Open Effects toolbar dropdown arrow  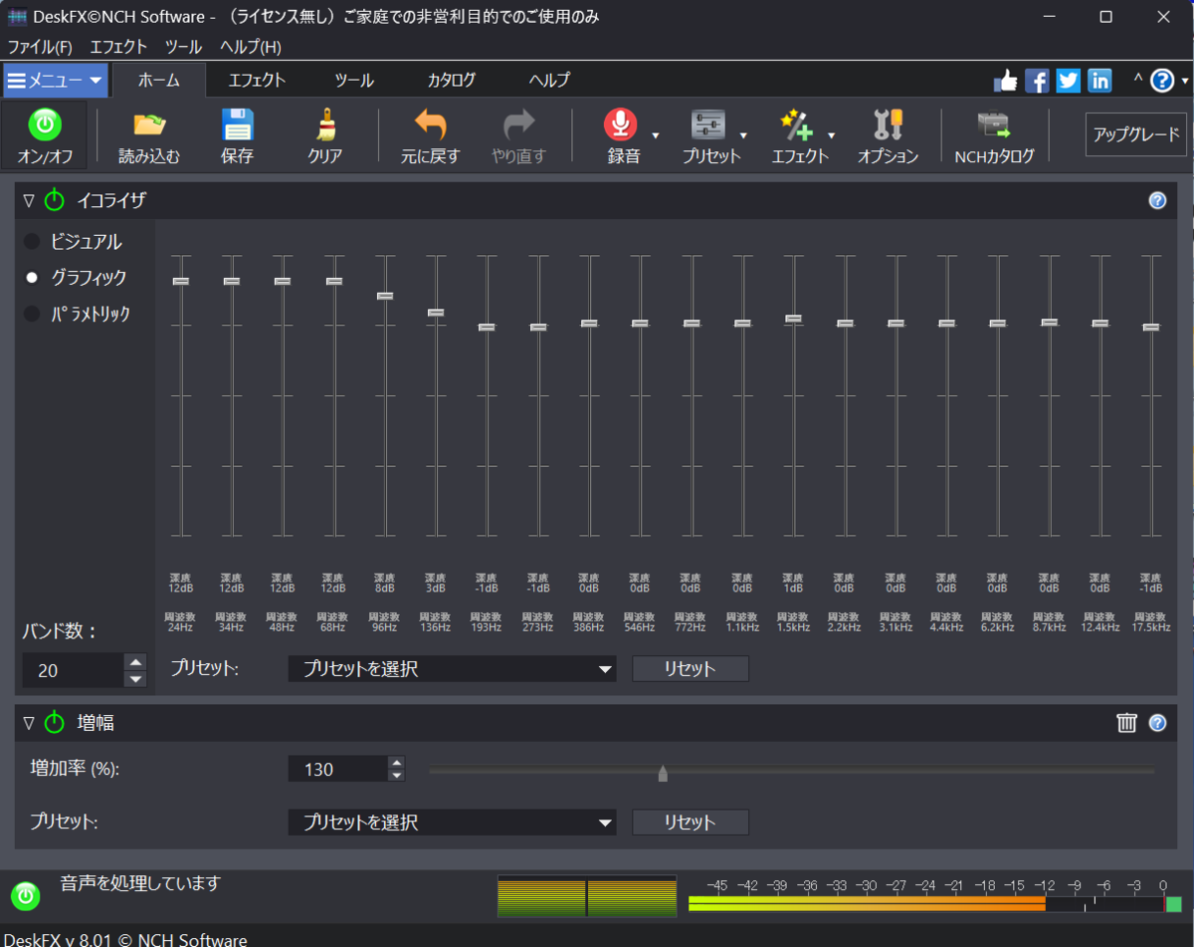832,134
